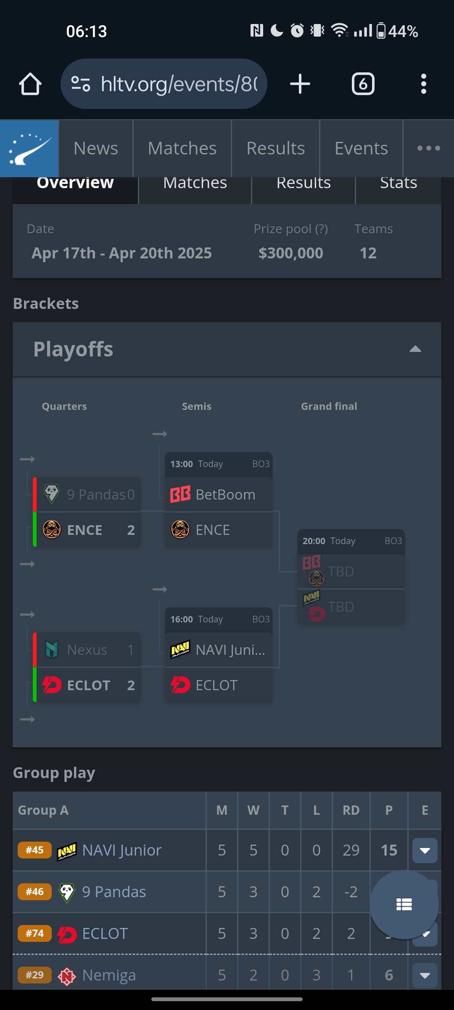Open the tab switcher showing 6 tabs
454x1010 pixels.
pyautogui.click(x=363, y=84)
